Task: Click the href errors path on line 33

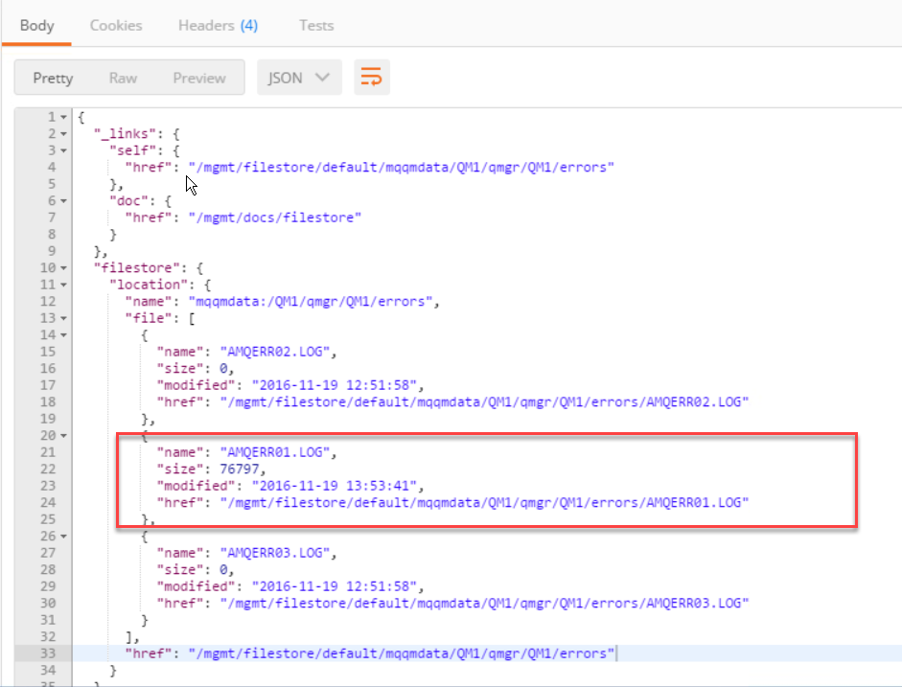Action: (402, 653)
